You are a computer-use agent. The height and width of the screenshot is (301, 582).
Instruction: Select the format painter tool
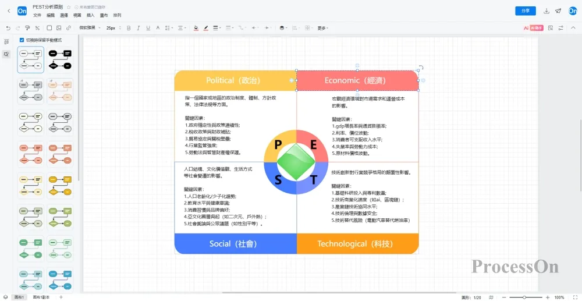(x=27, y=27)
